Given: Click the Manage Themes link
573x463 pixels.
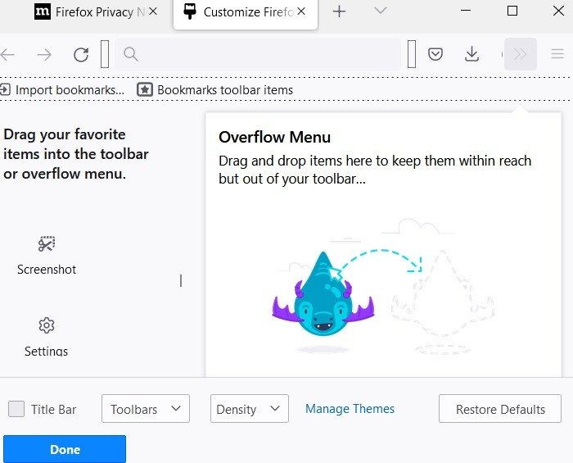Looking at the screenshot, I should click(350, 409).
